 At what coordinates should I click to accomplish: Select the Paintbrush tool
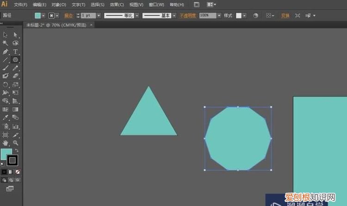6,68
